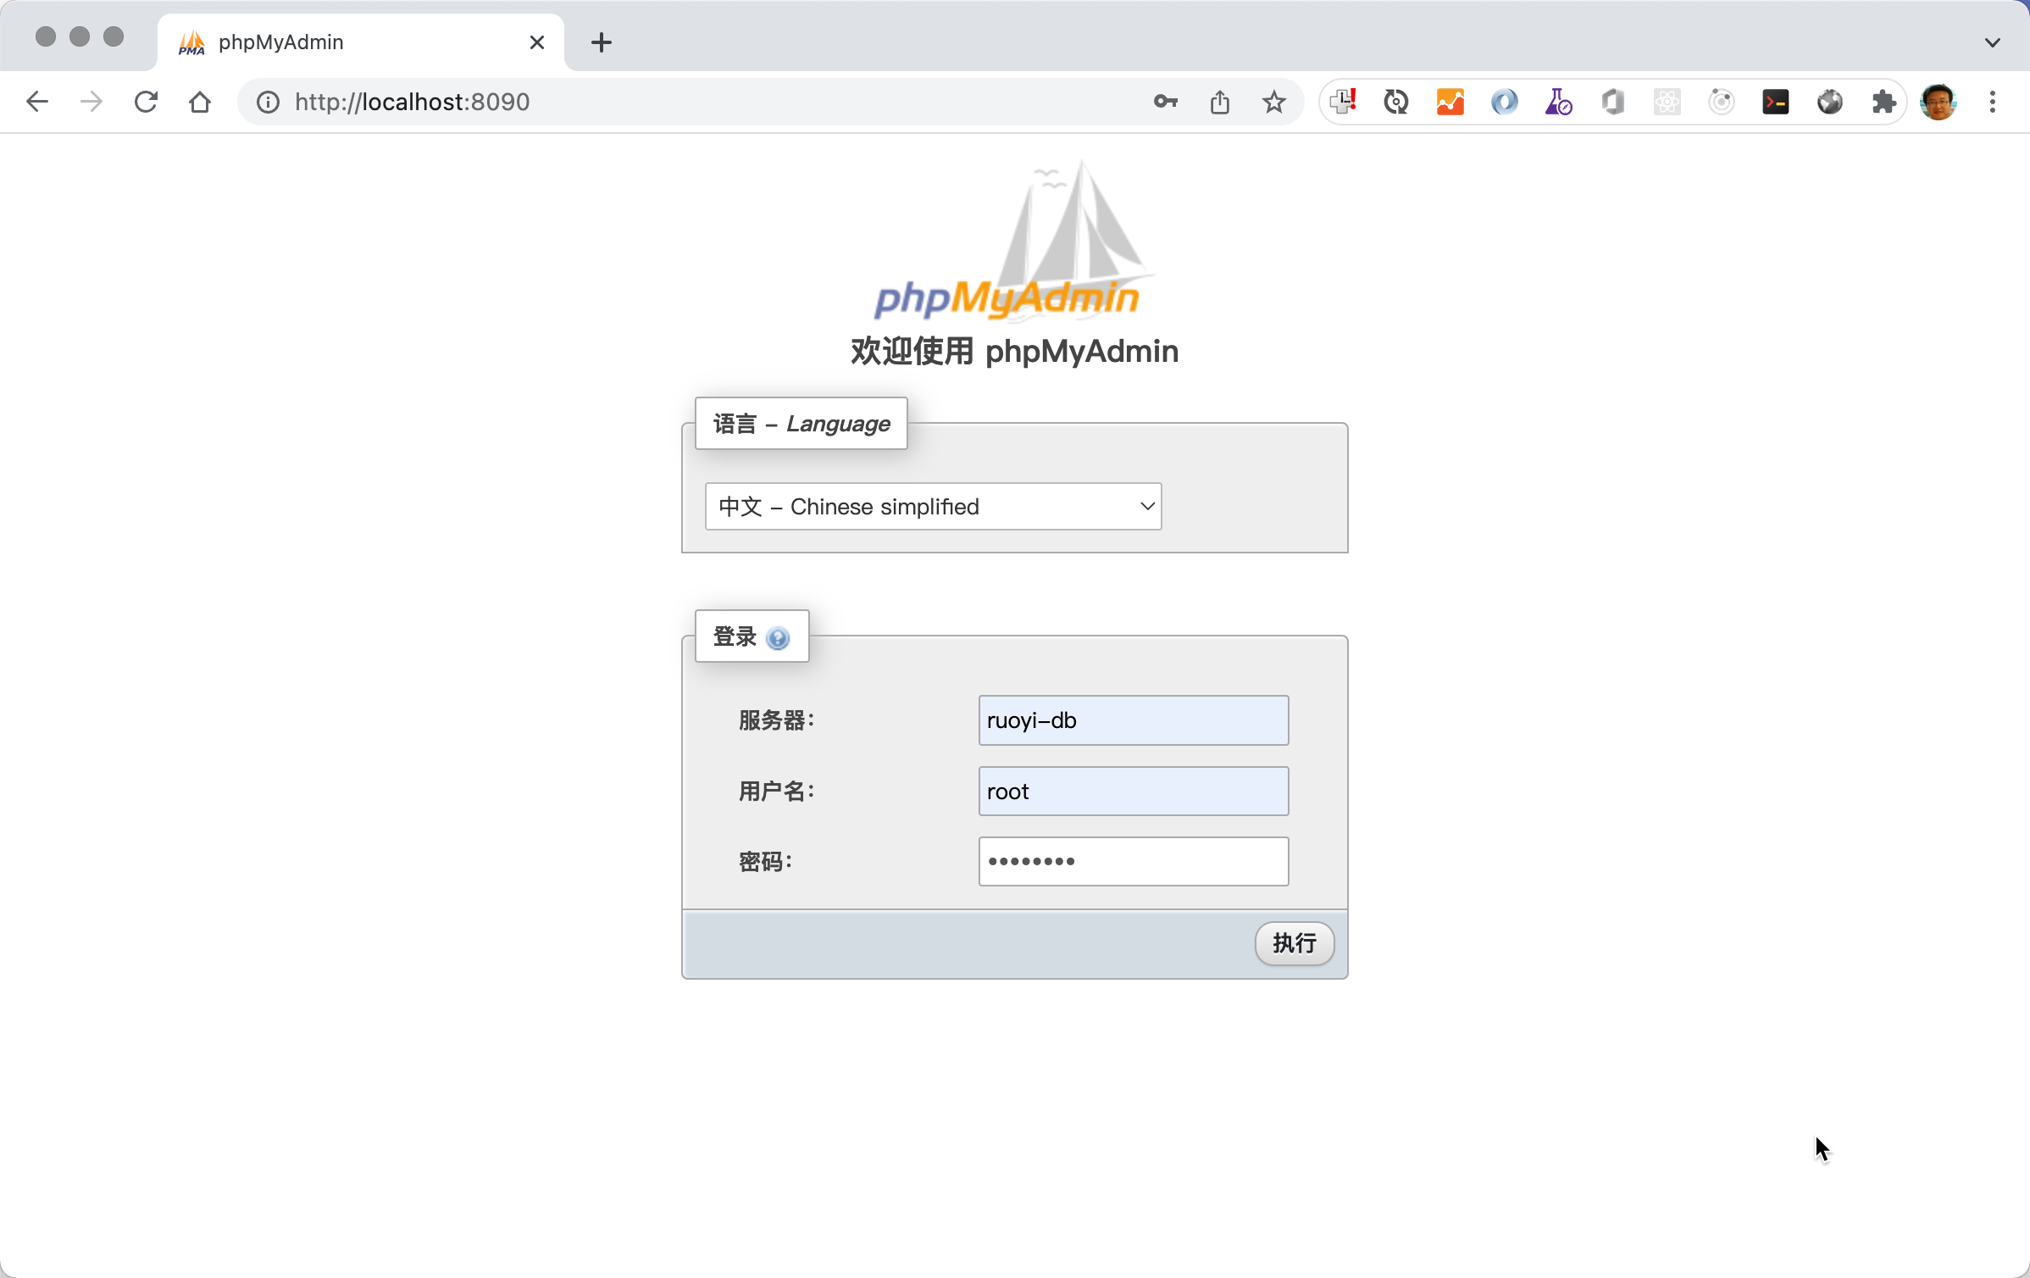Expand the tab search chevron
2030x1278 pixels.
(x=1993, y=42)
